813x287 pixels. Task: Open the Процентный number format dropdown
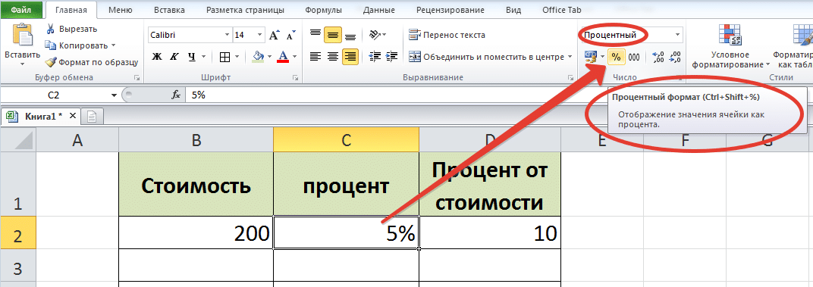click(x=677, y=35)
